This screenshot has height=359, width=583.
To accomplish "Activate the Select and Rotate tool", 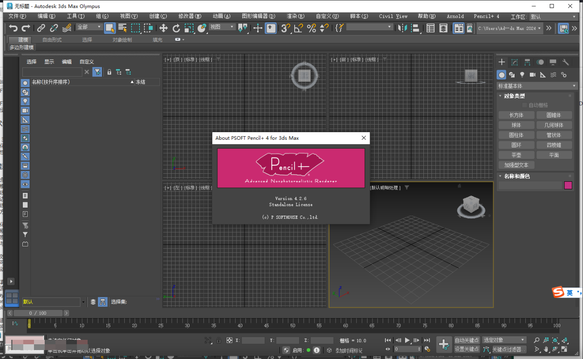I will tap(177, 28).
